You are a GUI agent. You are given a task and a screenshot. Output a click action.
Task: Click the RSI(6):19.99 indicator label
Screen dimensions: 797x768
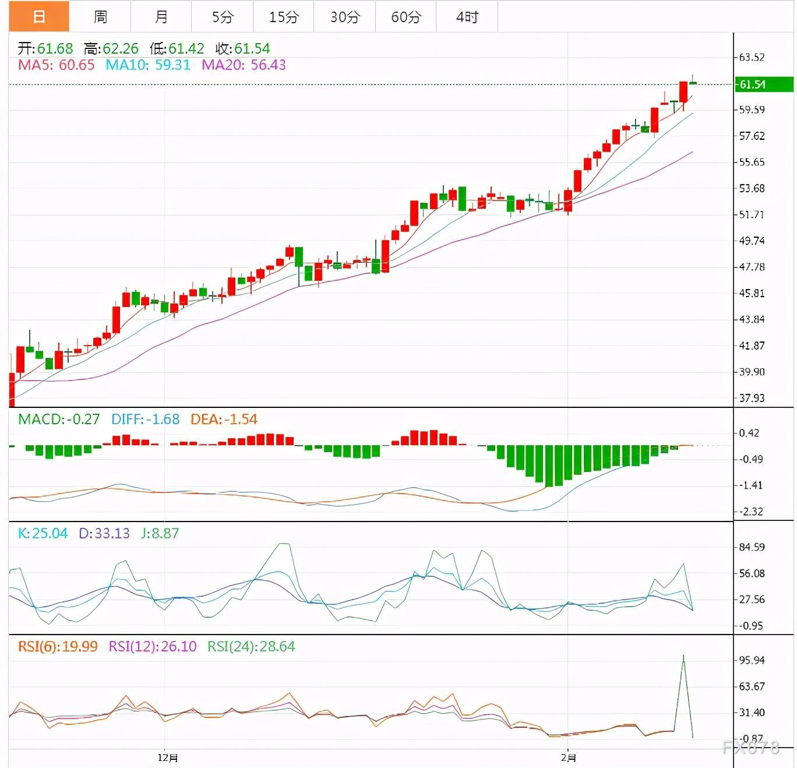[x=58, y=646]
